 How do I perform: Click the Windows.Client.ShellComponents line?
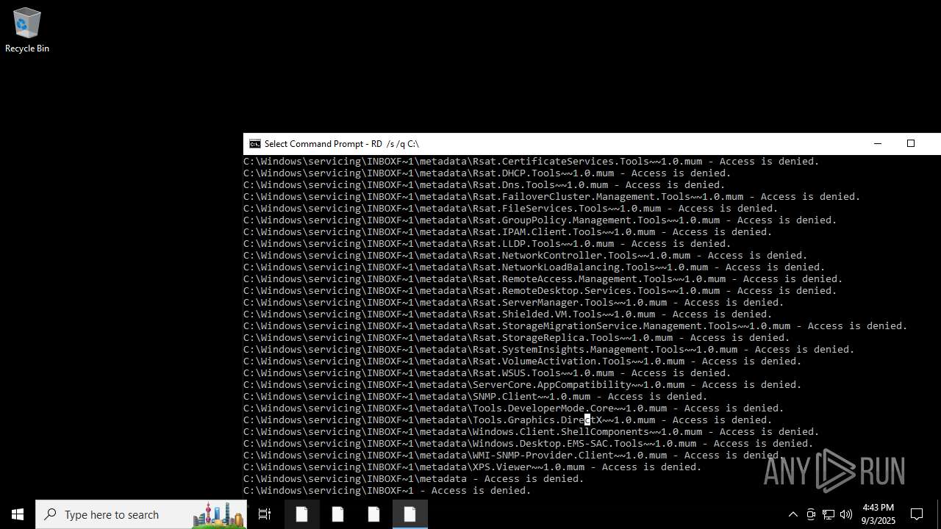point(532,432)
